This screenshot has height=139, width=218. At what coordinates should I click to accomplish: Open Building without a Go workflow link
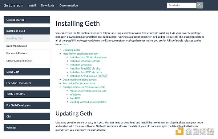tap(88, 102)
